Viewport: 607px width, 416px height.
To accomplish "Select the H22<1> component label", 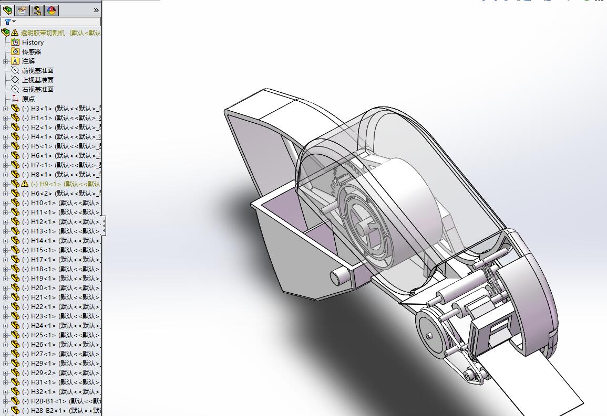I will coord(61,307).
